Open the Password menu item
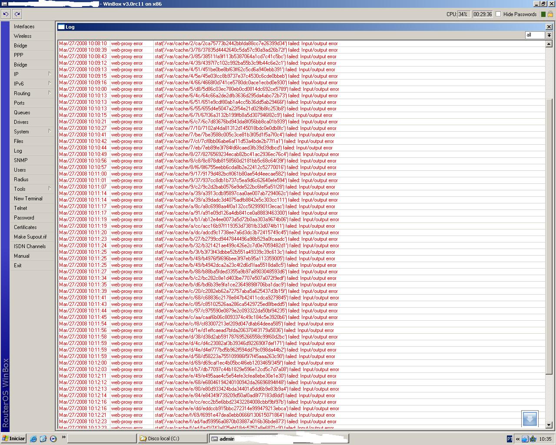The height and width of the screenshot is (445, 556). [33, 218]
